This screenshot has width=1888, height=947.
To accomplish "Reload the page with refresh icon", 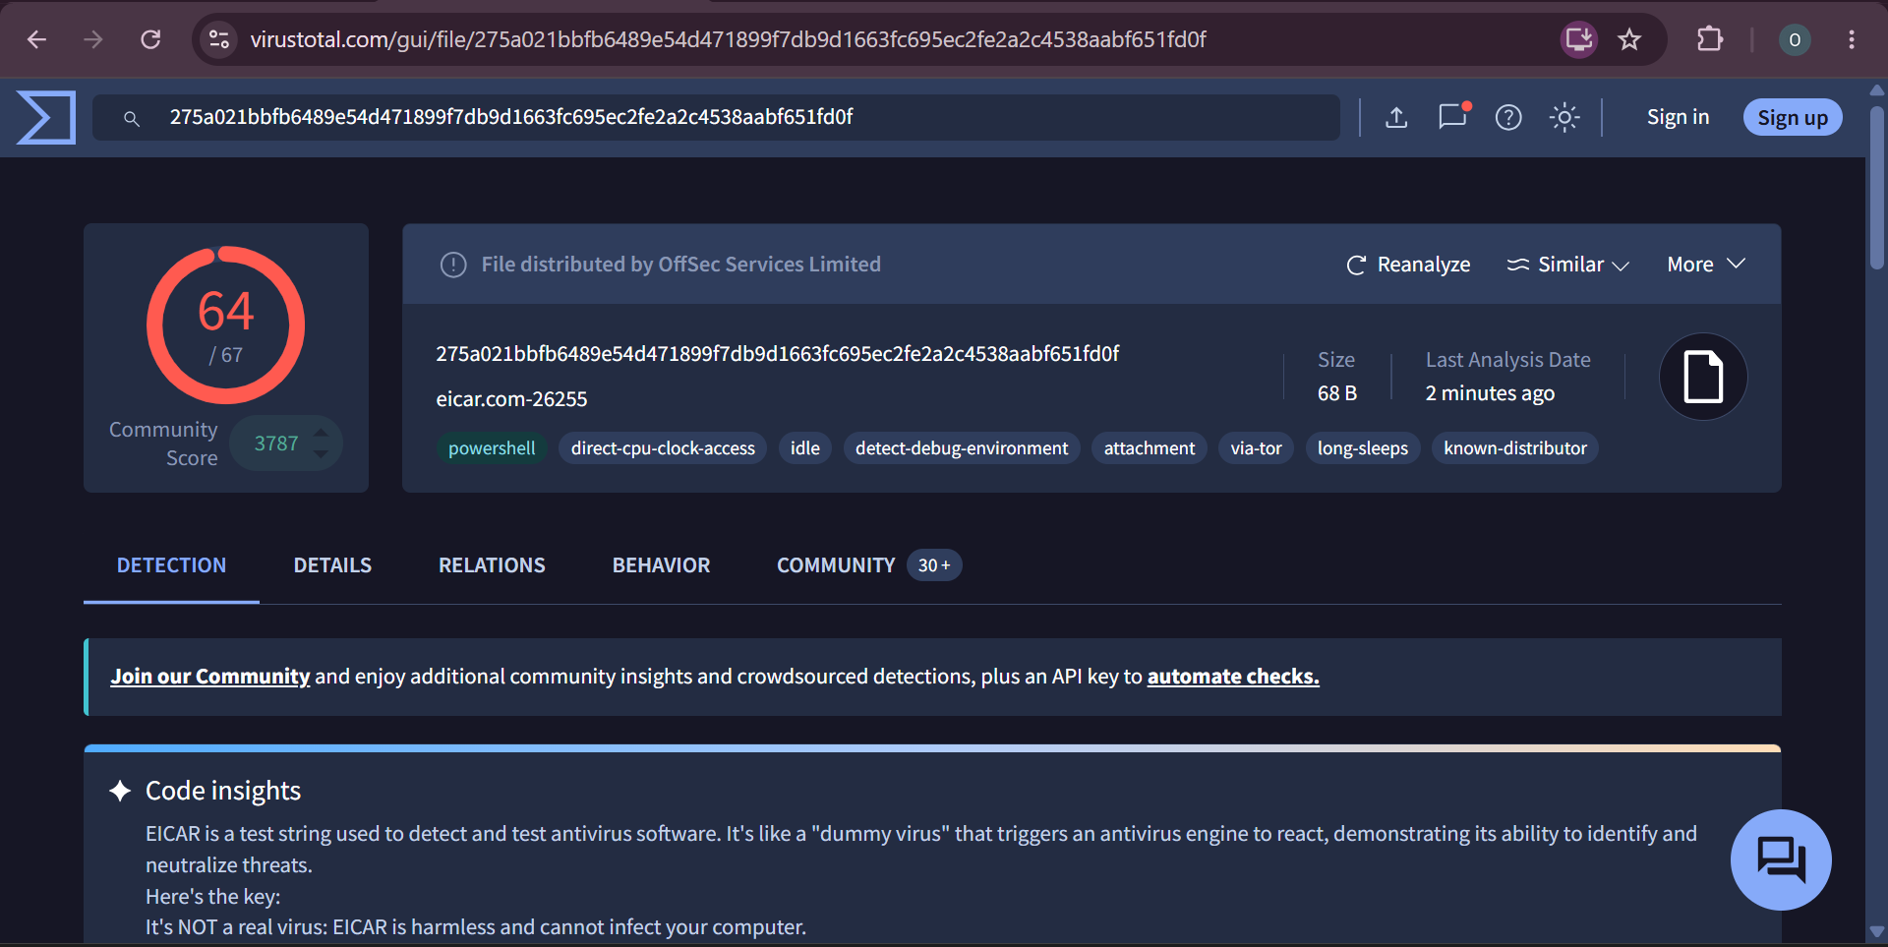I will (x=150, y=39).
